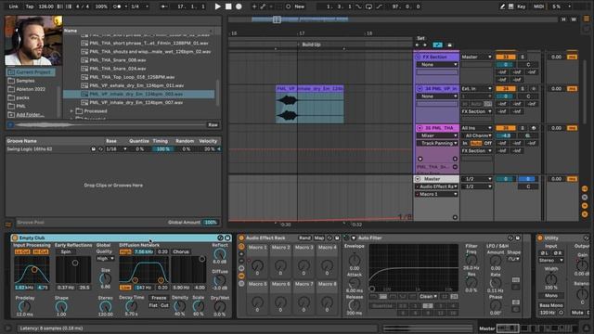Toggle the Automation Arm icon
This screenshot has height=334, width=594.
[x=263, y=6]
